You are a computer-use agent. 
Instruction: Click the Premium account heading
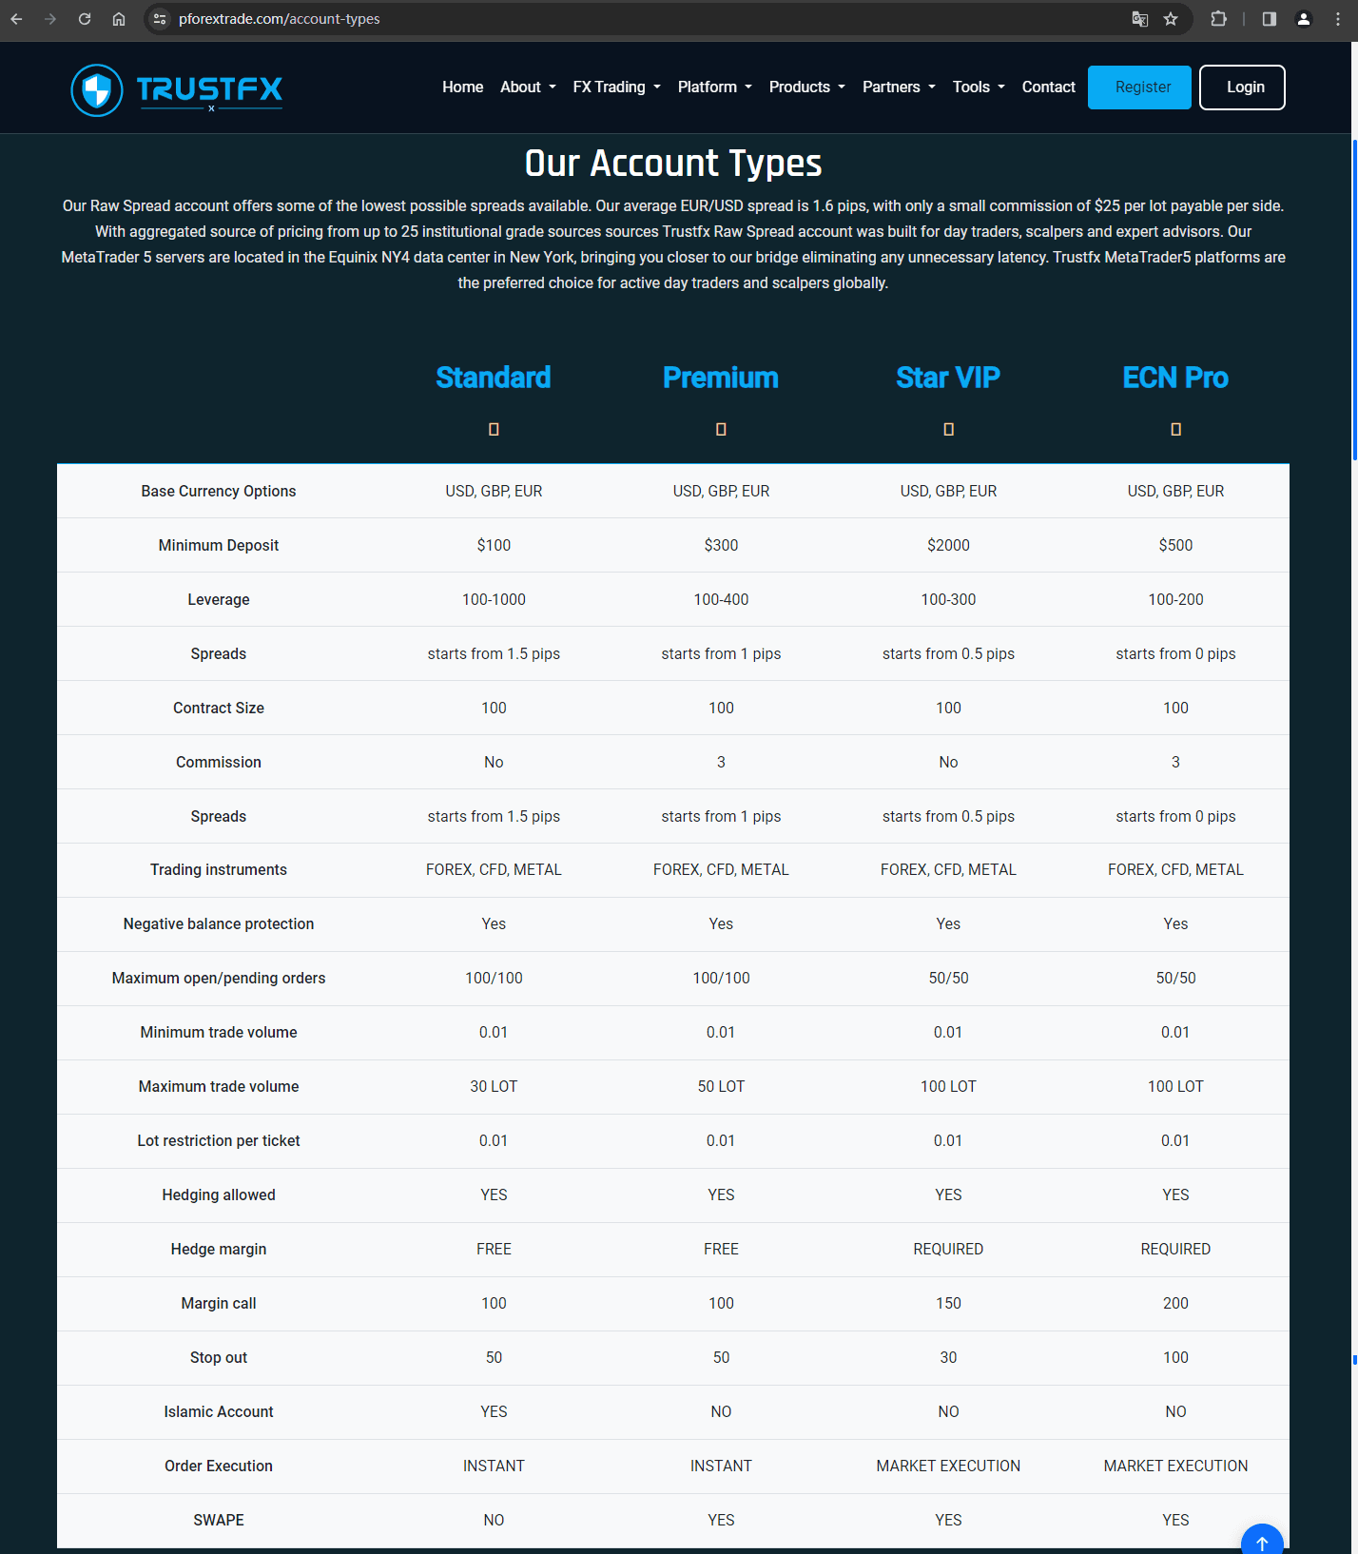point(721,378)
